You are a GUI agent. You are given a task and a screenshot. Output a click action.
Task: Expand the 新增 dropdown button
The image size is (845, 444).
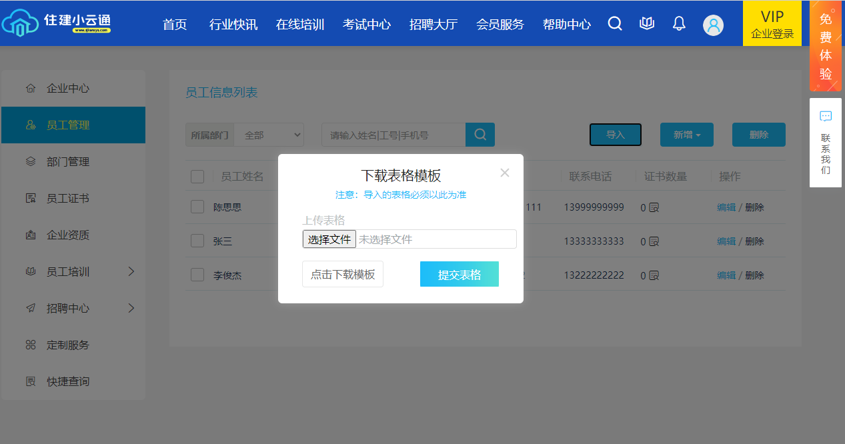click(686, 135)
